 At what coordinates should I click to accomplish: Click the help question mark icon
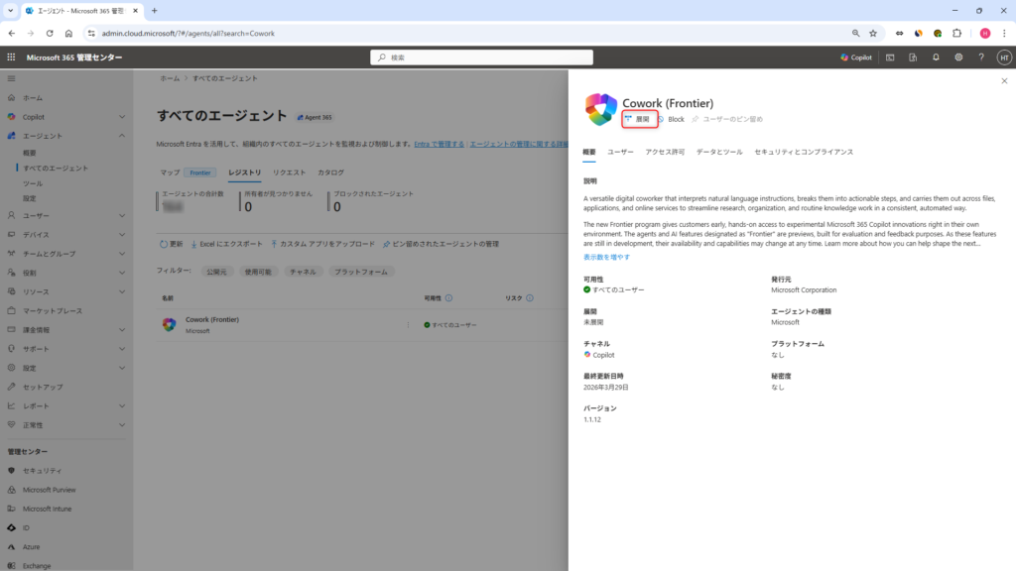tap(981, 57)
